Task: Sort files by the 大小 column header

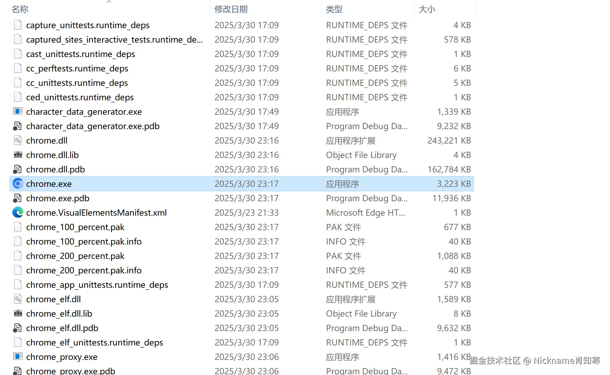Action: click(x=427, y=9)
